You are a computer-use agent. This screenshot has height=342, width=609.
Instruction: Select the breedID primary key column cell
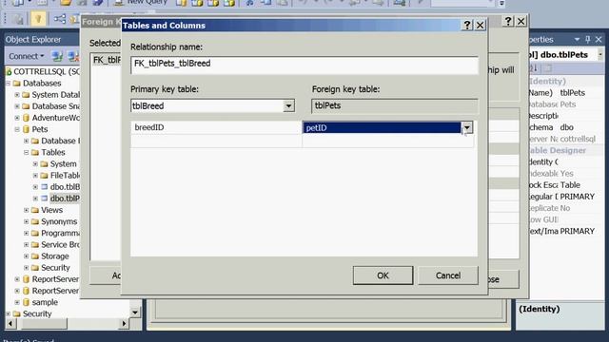pyautogui.click(x=216, y=127)
